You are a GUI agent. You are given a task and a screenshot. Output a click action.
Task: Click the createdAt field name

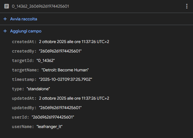tap(24, 42)
